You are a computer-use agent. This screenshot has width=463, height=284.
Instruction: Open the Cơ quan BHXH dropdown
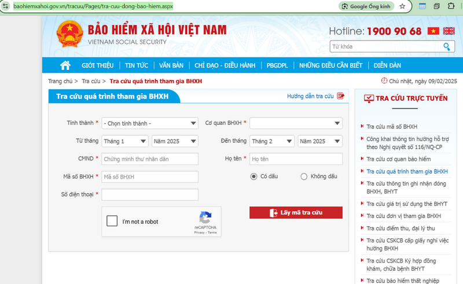[296, 123]
